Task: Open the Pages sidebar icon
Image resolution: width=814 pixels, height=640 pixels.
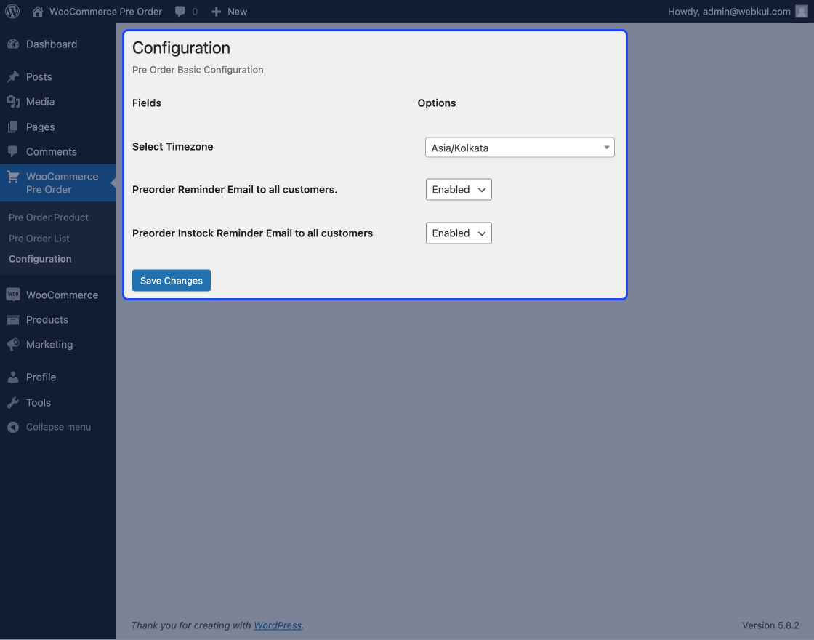Action: pos(13,127)
